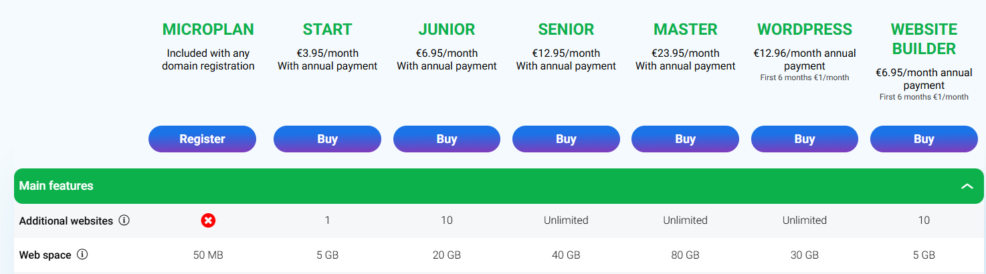This screenshot has height=274, width=986.
Task: Buy the Junior hosting plan
Action: coord(446,139)
